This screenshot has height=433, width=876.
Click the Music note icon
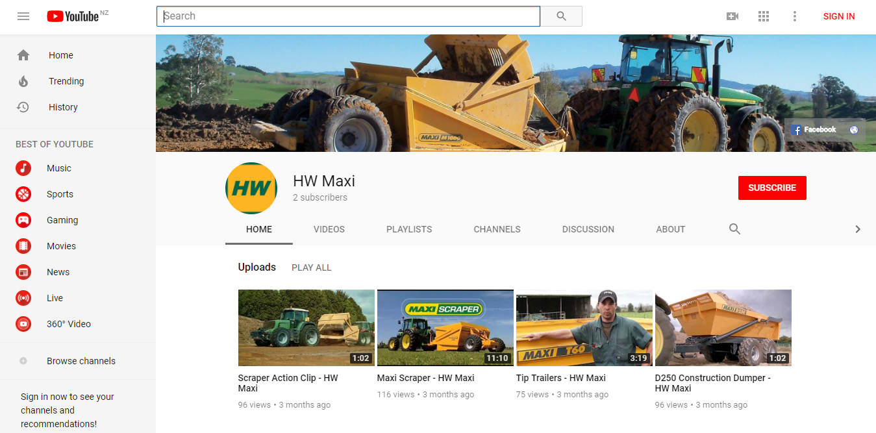23,168
